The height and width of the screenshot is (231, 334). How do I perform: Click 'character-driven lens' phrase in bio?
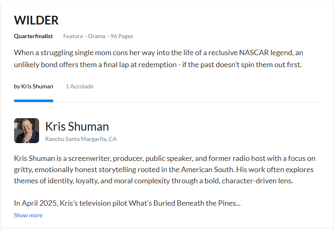257,181
